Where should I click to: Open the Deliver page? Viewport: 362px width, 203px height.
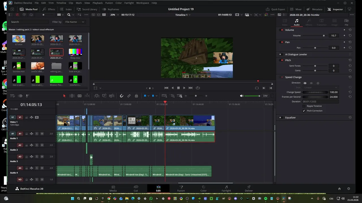(249, 189)
